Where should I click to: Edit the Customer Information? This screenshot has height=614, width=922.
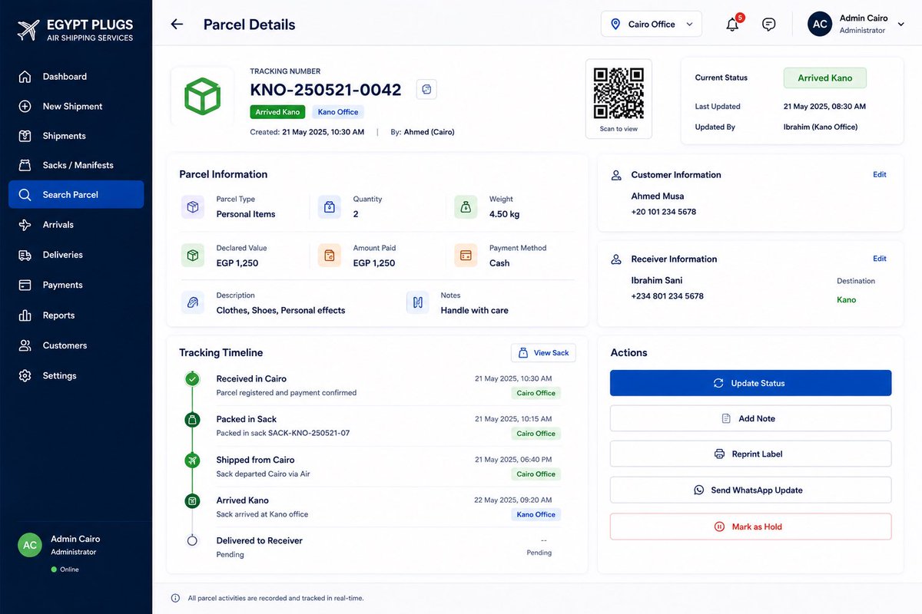pyautogui.click(x=880, y=175)
